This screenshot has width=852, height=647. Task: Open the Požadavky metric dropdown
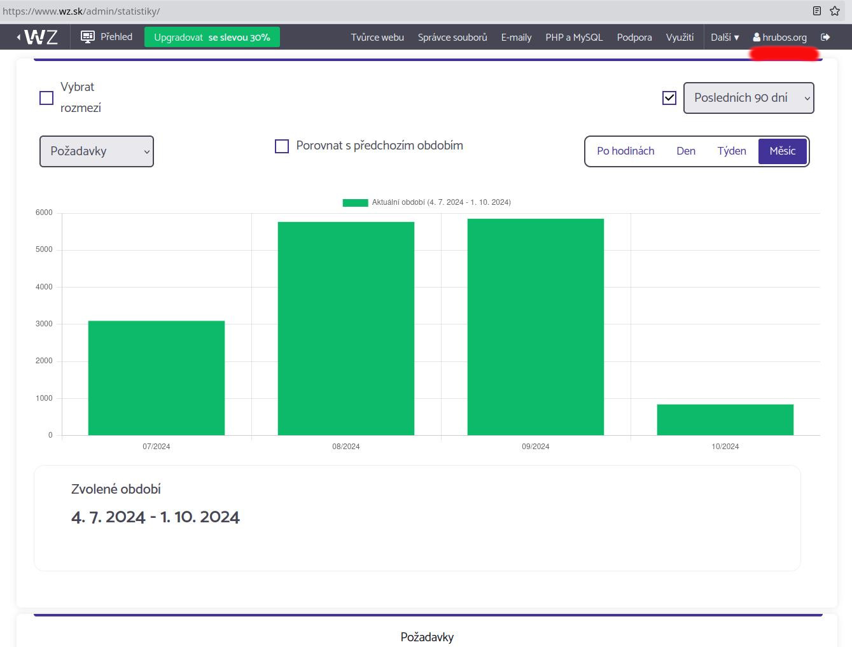97,151
